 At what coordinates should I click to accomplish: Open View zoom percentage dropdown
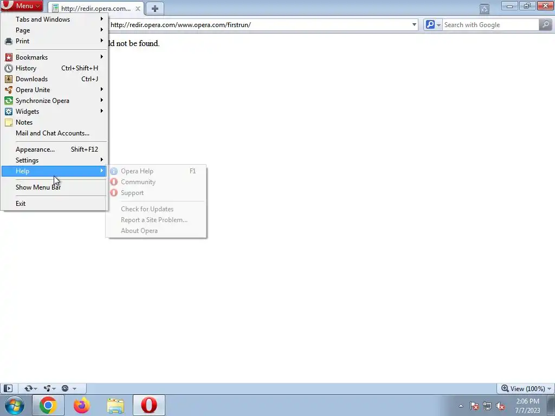(x=550, y=389)
